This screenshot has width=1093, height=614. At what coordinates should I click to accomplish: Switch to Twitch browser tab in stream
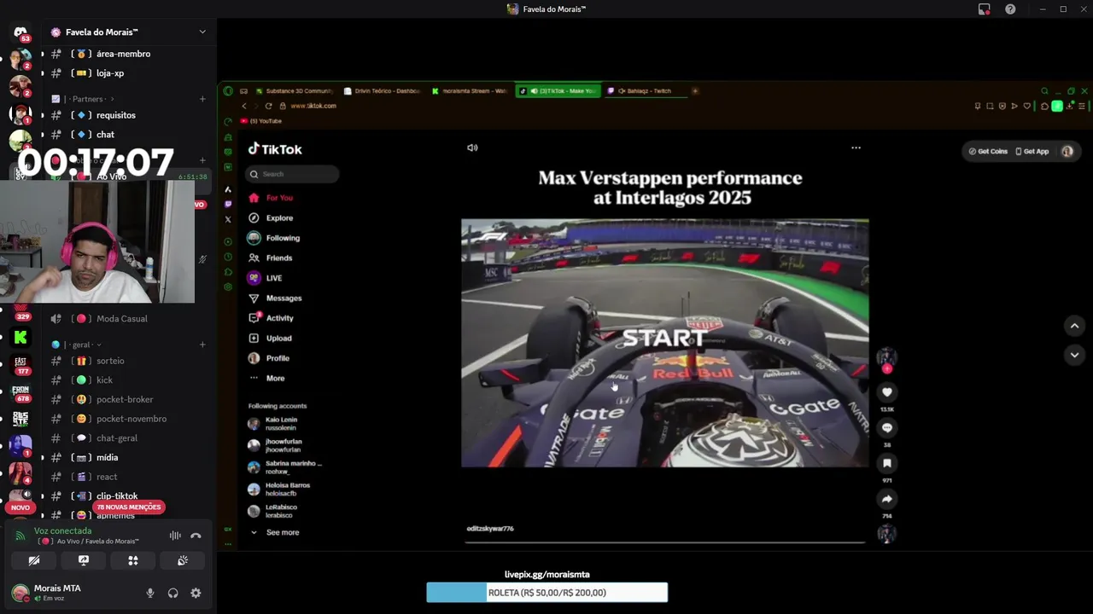point(646,90)
